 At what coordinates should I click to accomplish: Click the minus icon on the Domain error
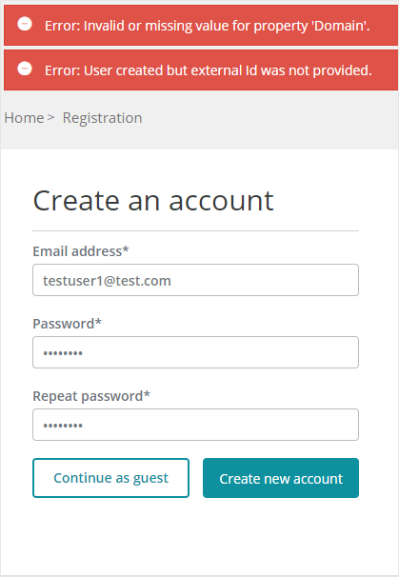pyautogui.click(x=25, y=24)
